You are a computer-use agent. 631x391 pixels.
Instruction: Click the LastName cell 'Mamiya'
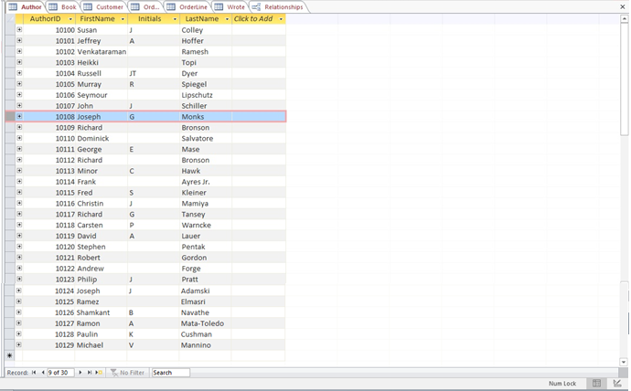pos(206,204)
